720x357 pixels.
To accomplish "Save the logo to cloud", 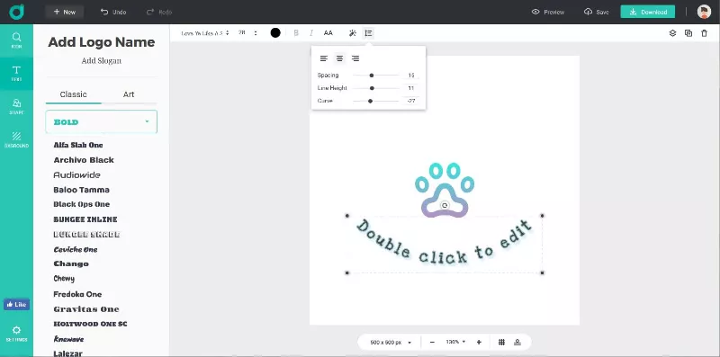I will pyautogui.click(x=597, y=12).
